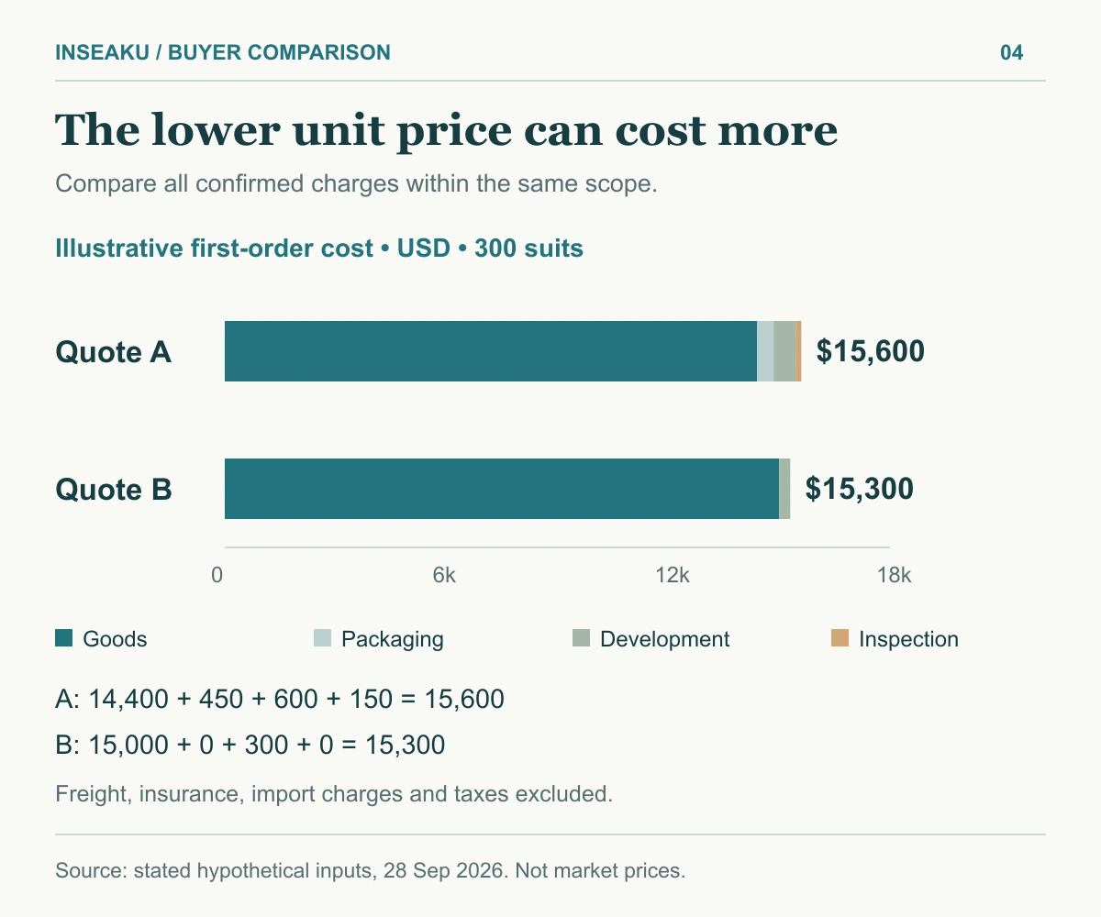Screen dimensions: 1101x917
Task: Click the $15,300 total label
Action: pyautogui.click(x=860, y=489)
